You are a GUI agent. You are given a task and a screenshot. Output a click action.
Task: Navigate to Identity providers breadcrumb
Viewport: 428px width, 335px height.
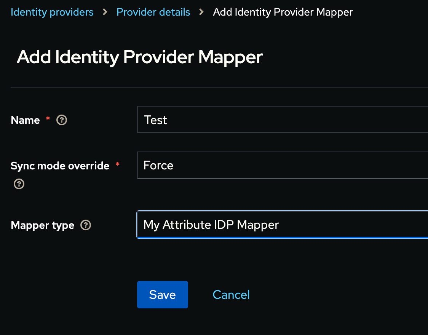(x=52, y=12)
